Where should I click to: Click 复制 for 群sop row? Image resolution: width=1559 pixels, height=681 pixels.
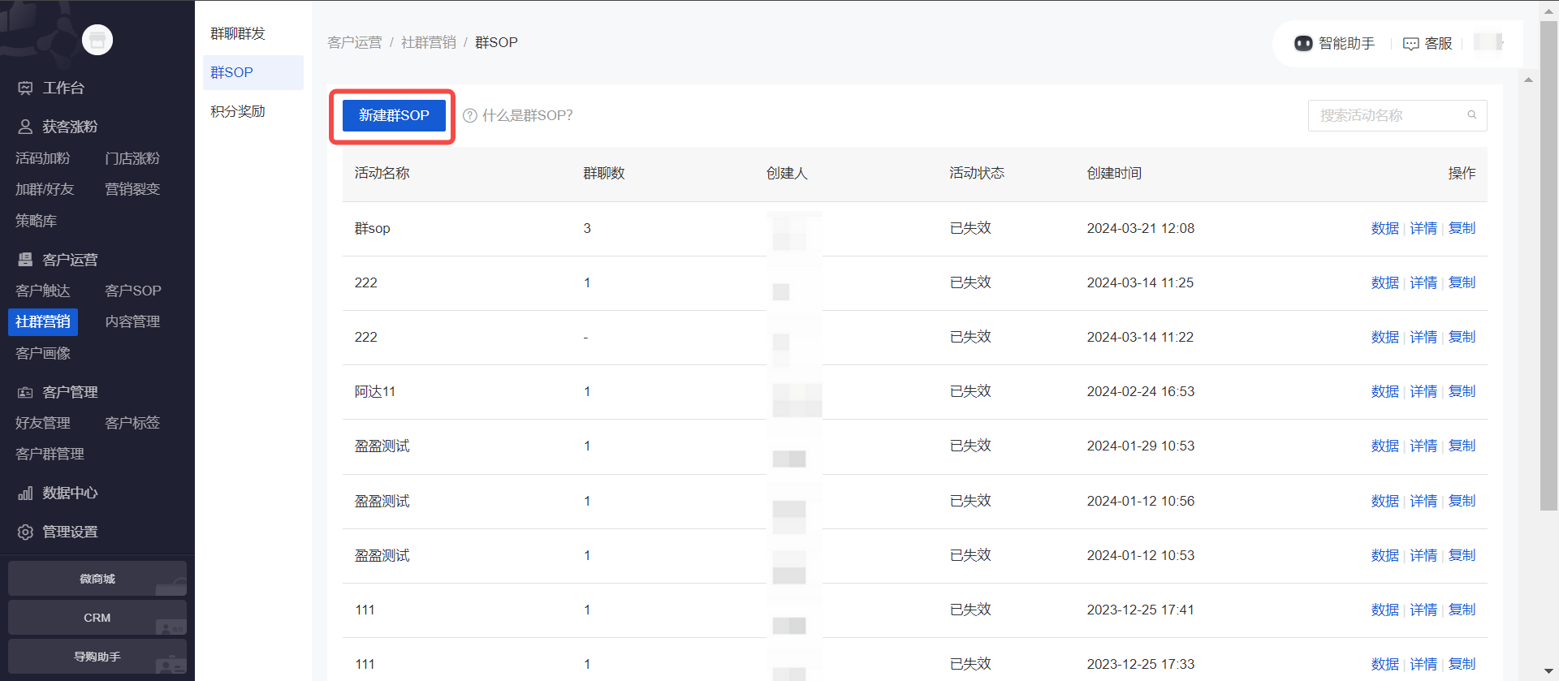[1462, 228]
